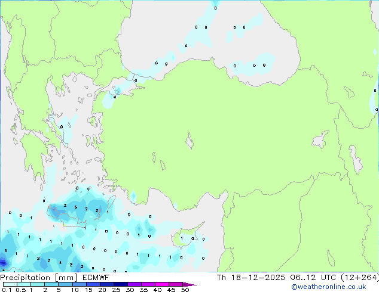Click the 30–35 mm purple legend swatch
This screenshot has width=379, height=292.
135,284
